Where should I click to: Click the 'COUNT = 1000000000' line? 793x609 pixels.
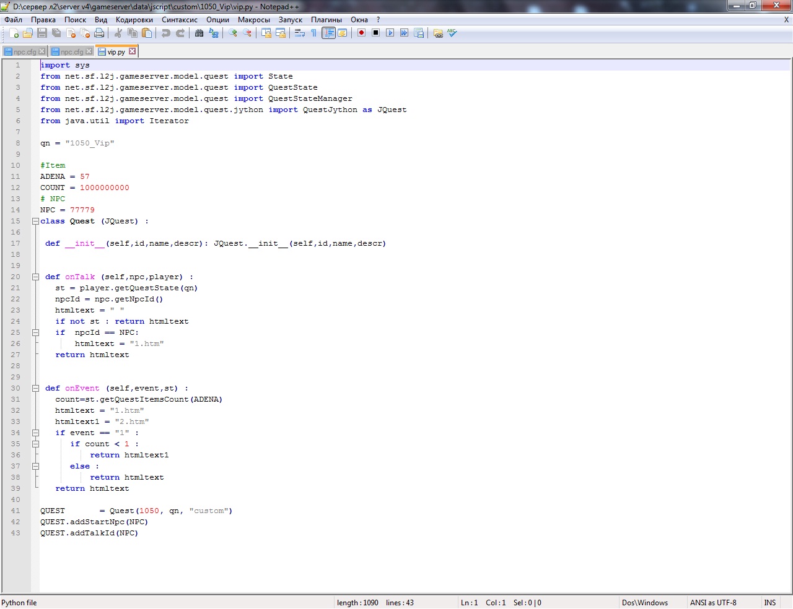coord(85,188)
